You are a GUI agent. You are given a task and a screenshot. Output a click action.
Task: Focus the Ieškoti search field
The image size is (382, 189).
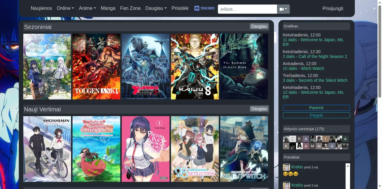(x=247, y=9)
